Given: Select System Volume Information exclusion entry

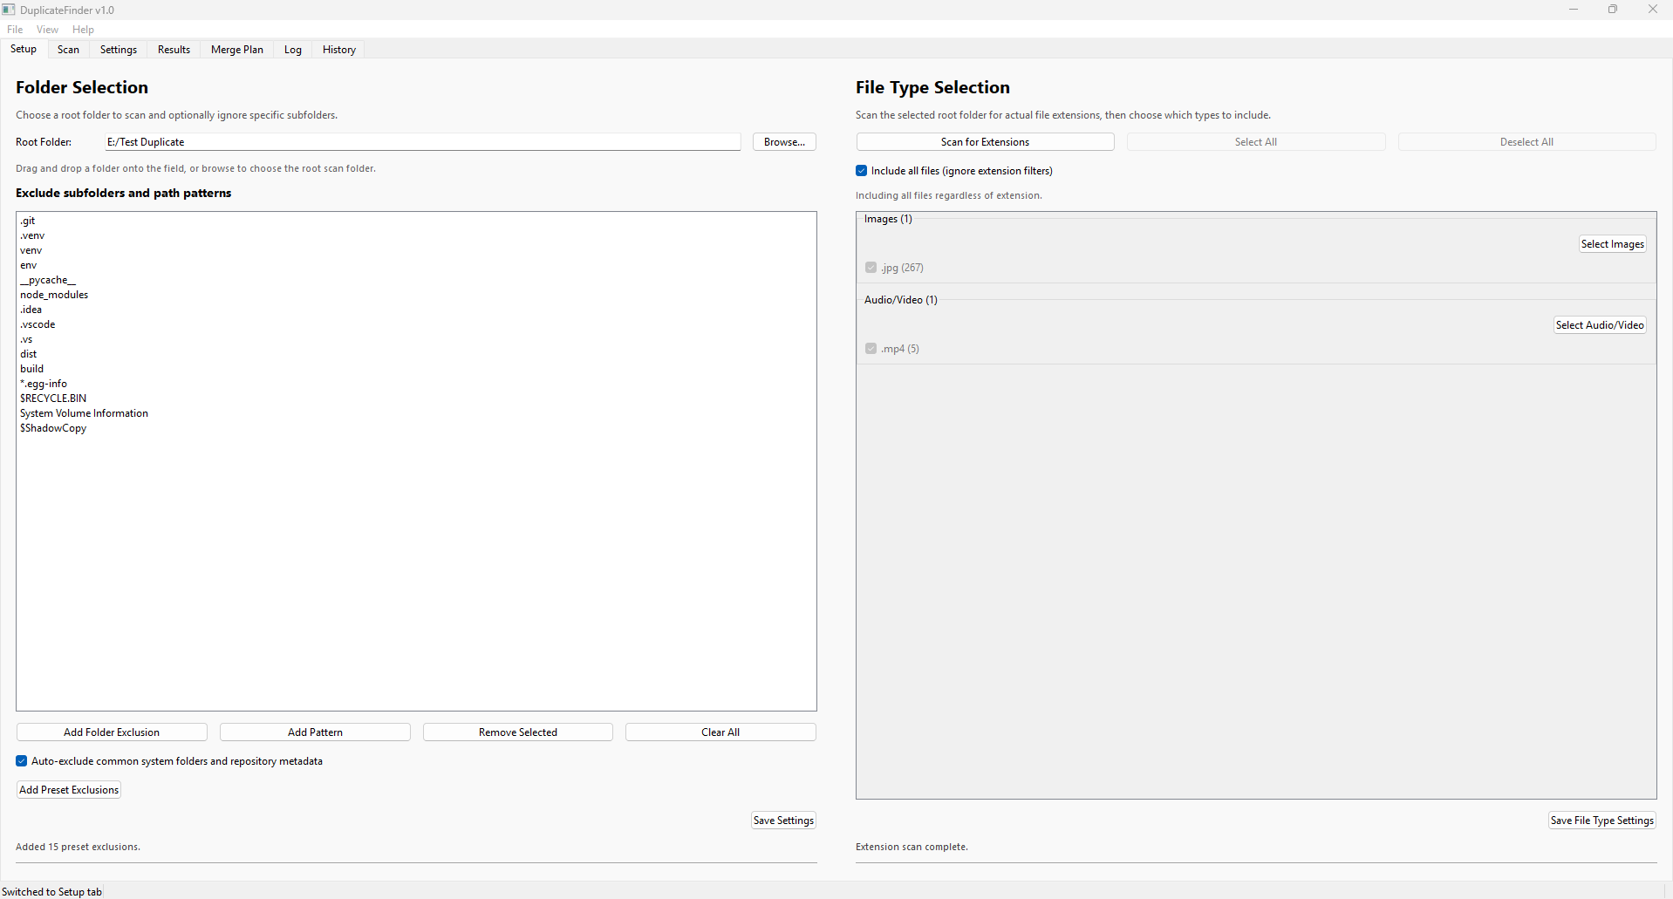Looking at the screenshot, I should 416,413.
